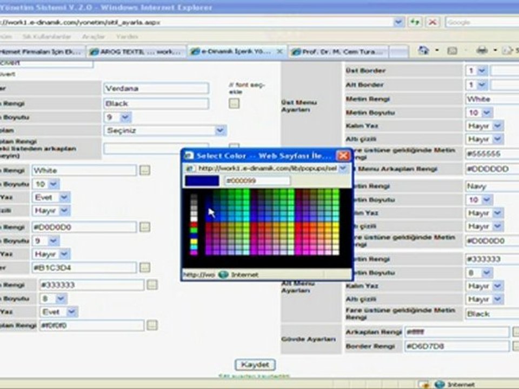Click the Arkaplan Rengi field under Gövde Ayarları

[x=457, y=332]
